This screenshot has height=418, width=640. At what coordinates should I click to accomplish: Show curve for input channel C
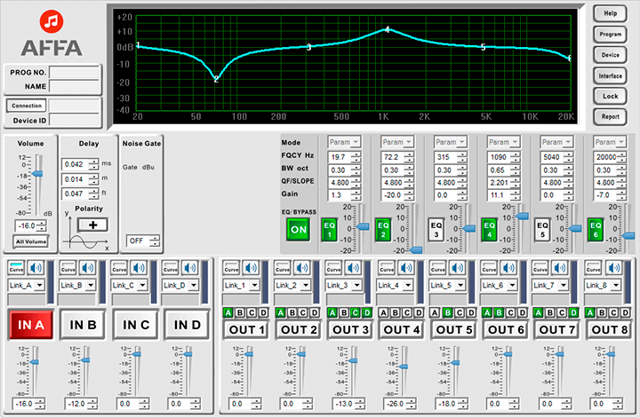click(x=119, y=268)
